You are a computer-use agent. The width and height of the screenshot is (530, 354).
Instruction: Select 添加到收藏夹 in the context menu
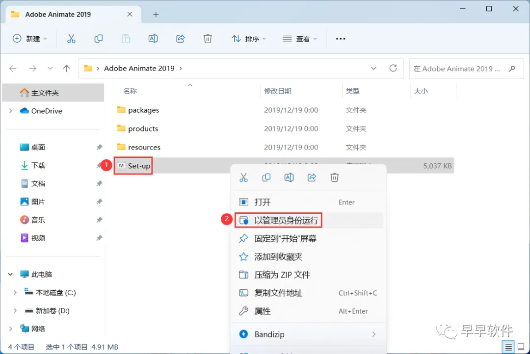[308, 257]
